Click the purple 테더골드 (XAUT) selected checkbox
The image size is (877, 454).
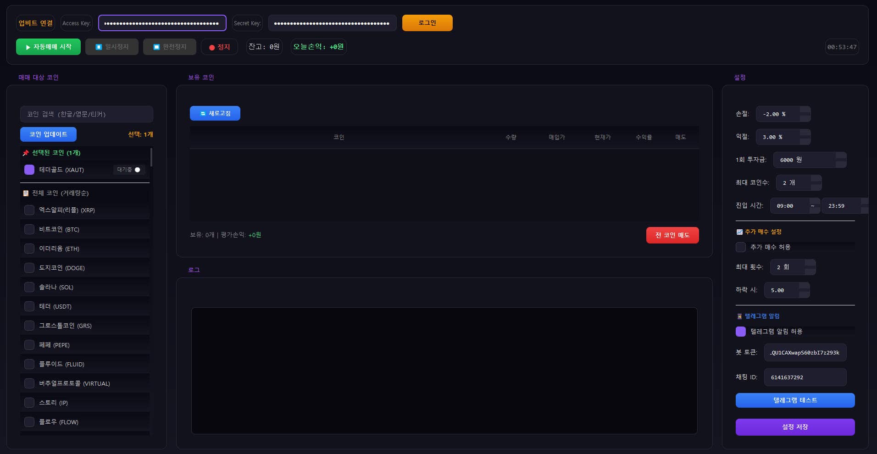click(29, 170)
